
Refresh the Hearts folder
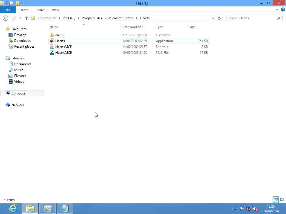coord(219,18)
